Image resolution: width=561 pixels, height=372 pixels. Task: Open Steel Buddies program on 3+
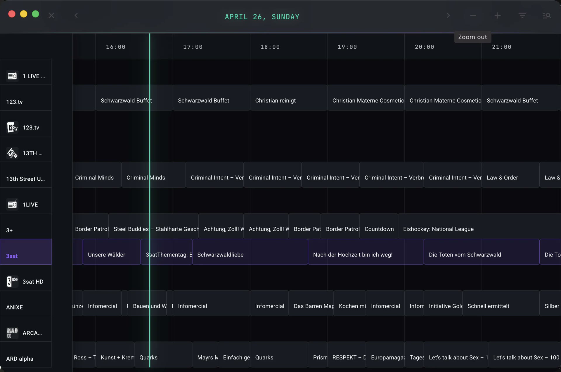click(x=154, y=226)
